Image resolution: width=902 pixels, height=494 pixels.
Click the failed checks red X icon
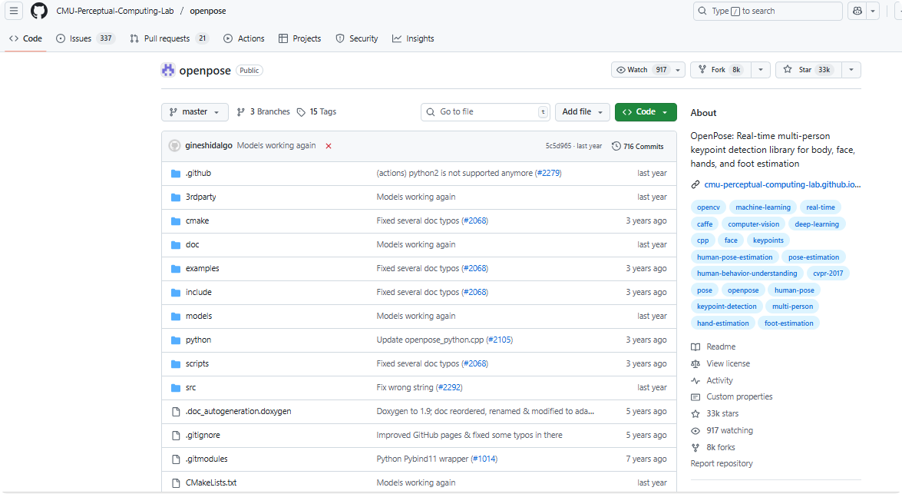click(x=329, y=146)
